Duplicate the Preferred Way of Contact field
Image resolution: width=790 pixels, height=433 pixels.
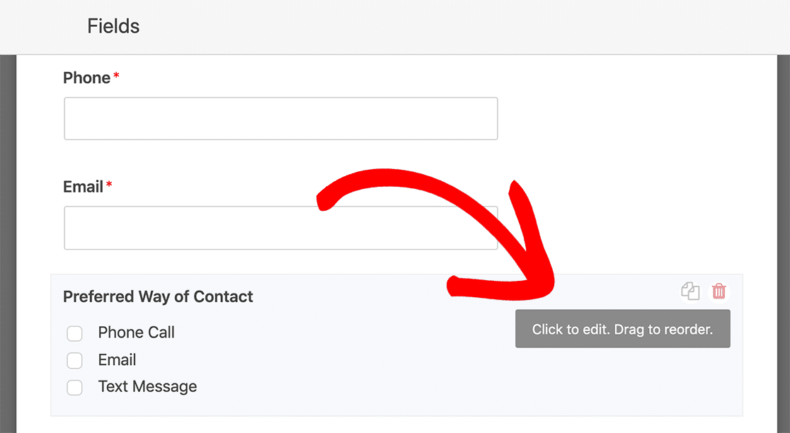point(690,291)
